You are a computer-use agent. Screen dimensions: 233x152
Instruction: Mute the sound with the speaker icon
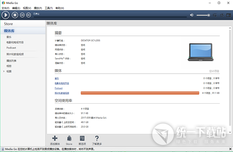click(x=192, y=15)
